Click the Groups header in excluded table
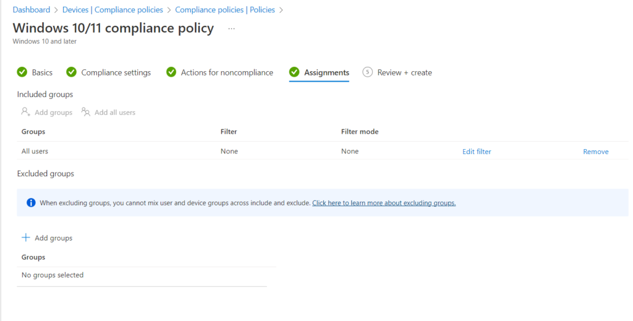 click(33, 257)
